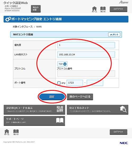
Task: Click the LAN側ホスト field with 192.168.10.34
Action: click(86, 54)
